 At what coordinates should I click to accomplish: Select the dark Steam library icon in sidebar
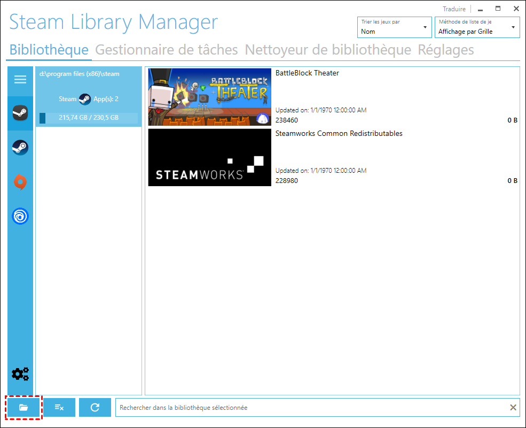point(20,113)
